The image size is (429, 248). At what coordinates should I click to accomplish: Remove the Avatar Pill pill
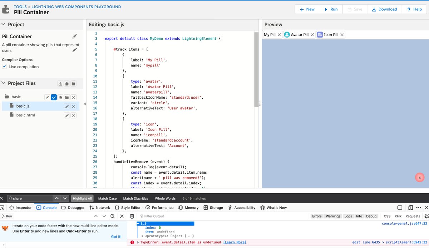pyautogui.click(x=312, y=35)
